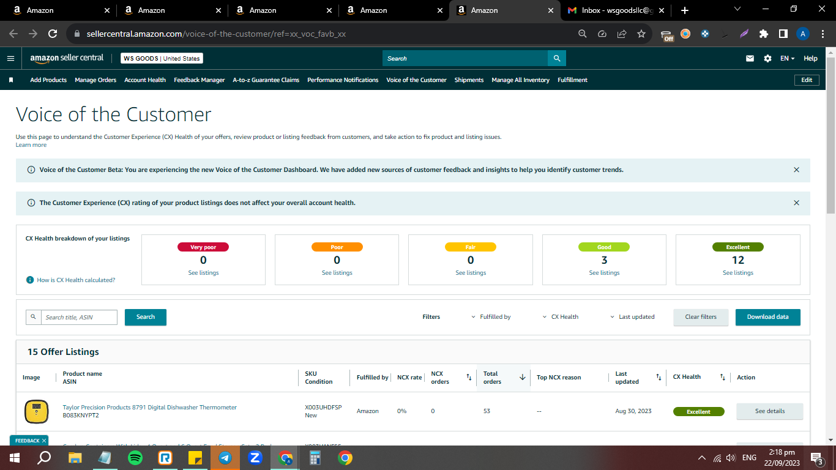Edit the favorites bar

tap(807, 80)
